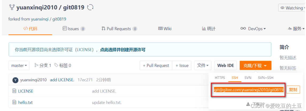Viewport: 306px width, 111px height.
Task: Click the yuanxinqi2010 / git0819 repository title
Action: point(50,7)
